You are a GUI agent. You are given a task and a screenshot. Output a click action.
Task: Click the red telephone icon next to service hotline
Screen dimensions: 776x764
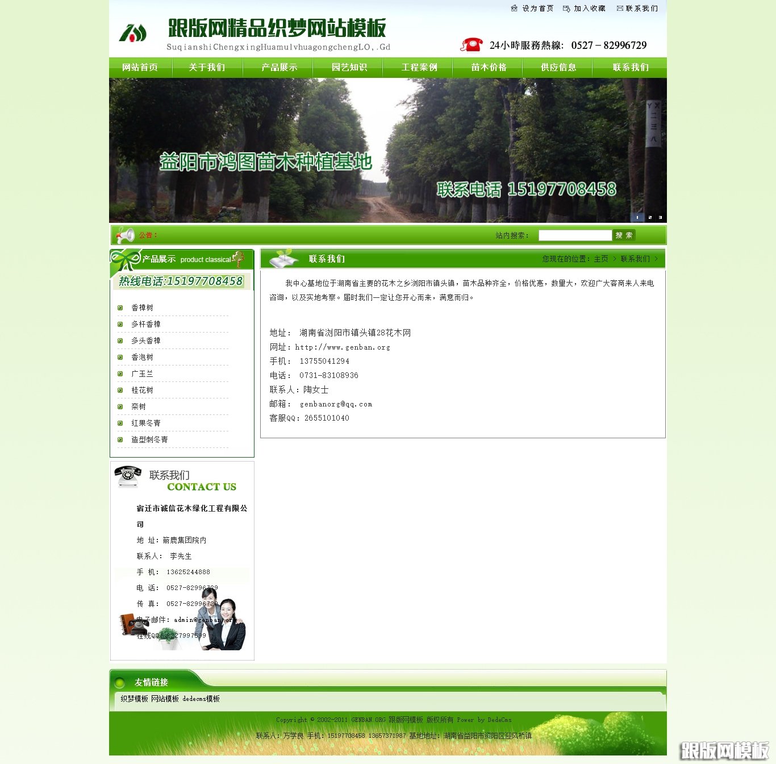(x=472, y=43)
